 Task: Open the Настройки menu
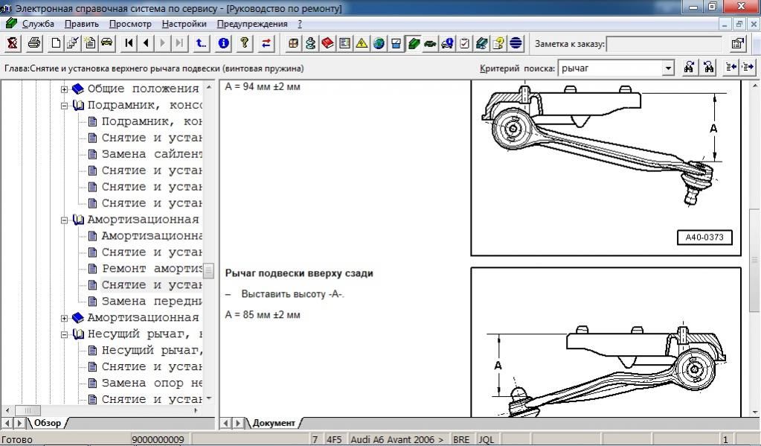(x=184, y=24)
